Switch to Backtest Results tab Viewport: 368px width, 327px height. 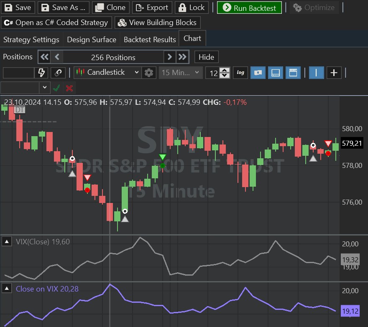[150, 40]
